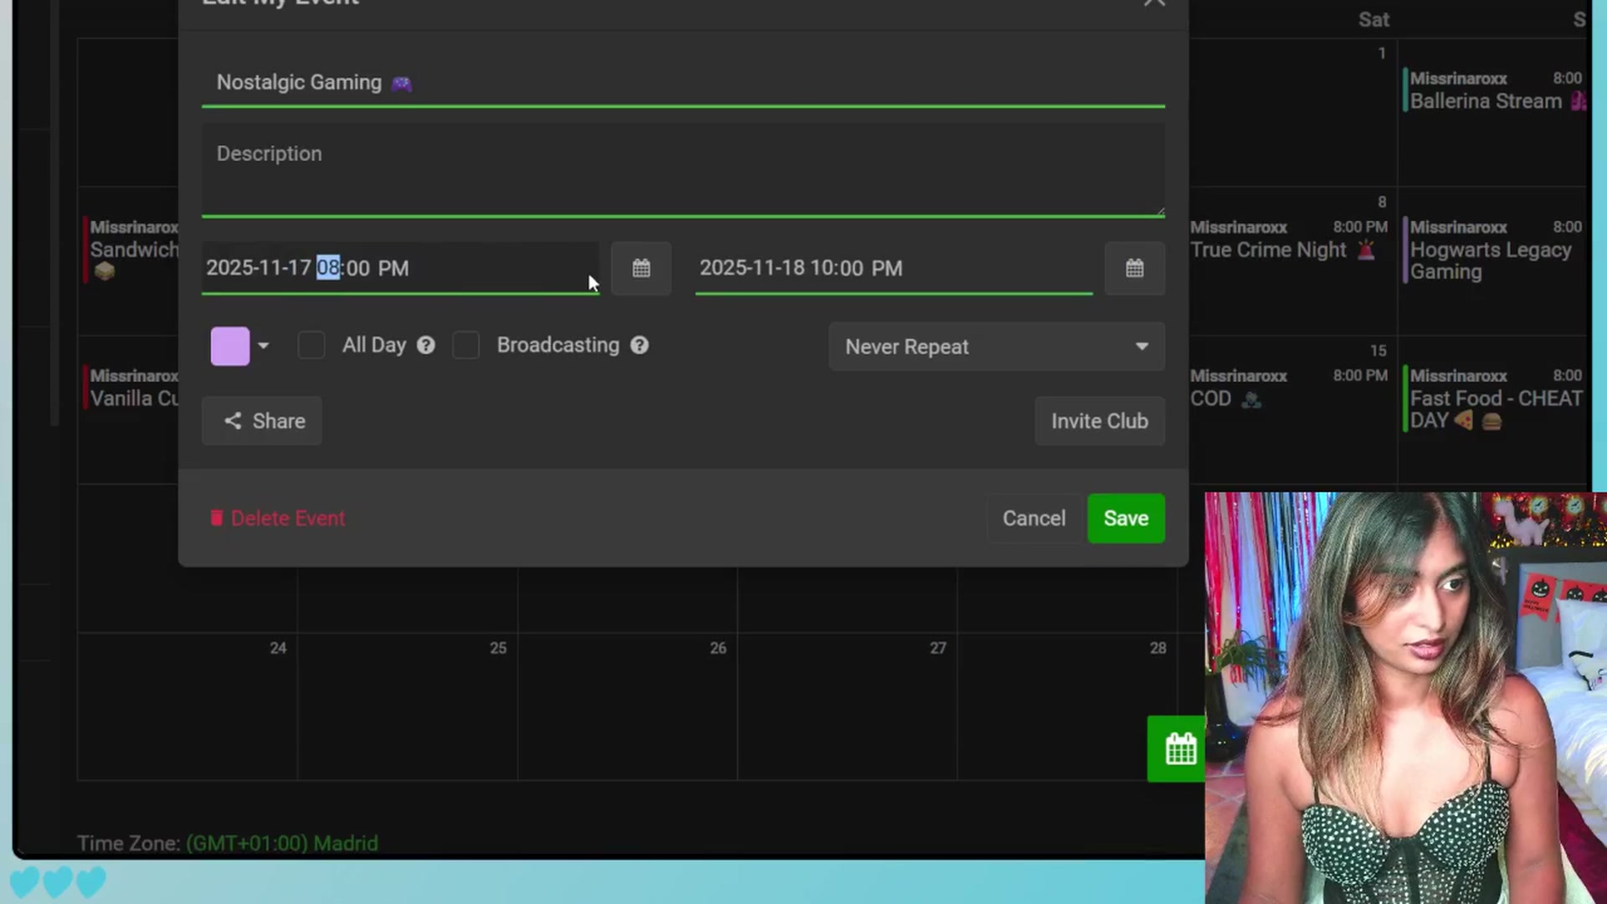Open the Never Repeat dropdown

996,347
